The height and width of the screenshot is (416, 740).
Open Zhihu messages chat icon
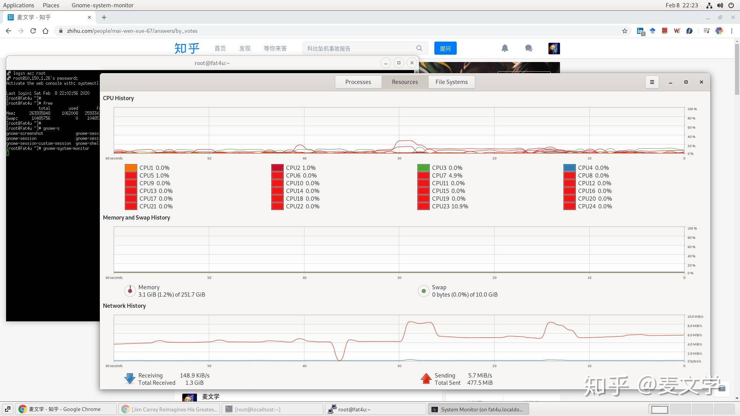pyautogui.click(x=529, y=48)
